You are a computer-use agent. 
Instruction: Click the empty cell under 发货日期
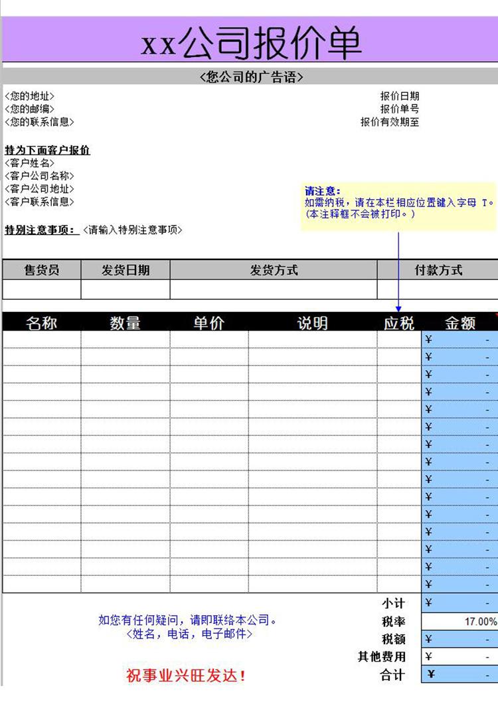tap(125, 290)
